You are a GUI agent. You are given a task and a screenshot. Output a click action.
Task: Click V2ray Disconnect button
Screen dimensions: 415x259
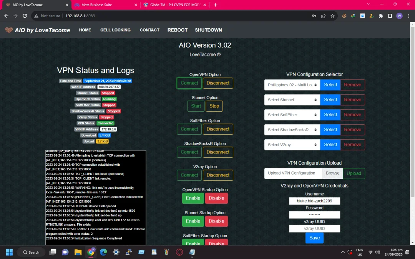218,175
